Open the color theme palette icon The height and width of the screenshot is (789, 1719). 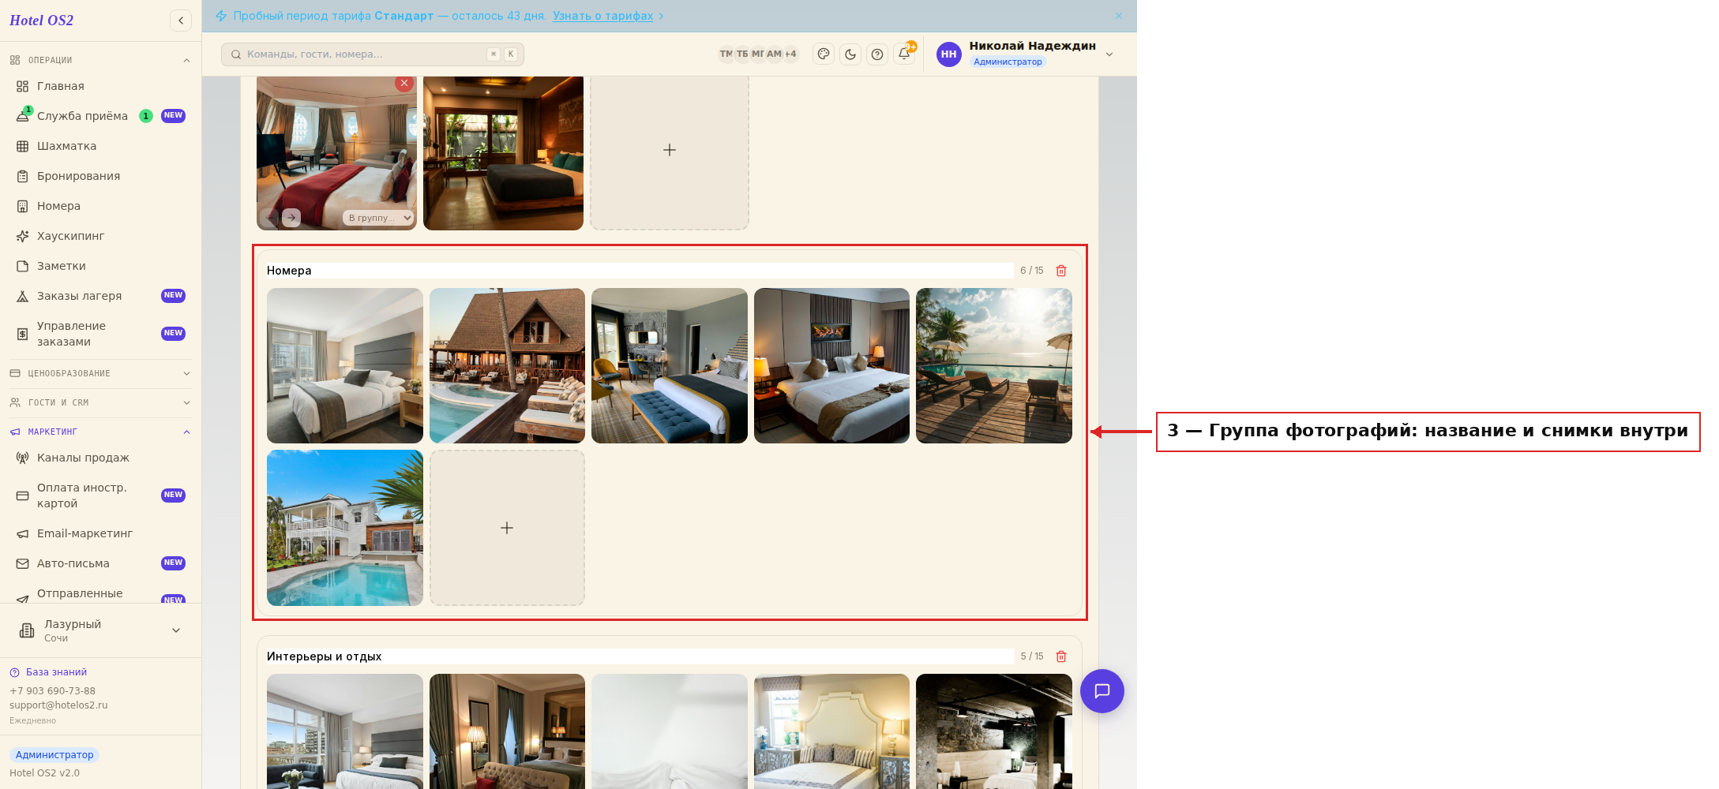click(x=824, y=54)
